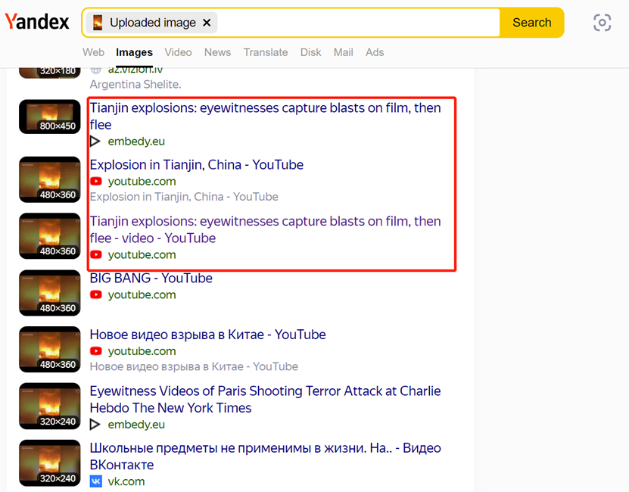Click YouTube icon under BIG BANG result
The image size is (629, 492).
pos(96,294)
